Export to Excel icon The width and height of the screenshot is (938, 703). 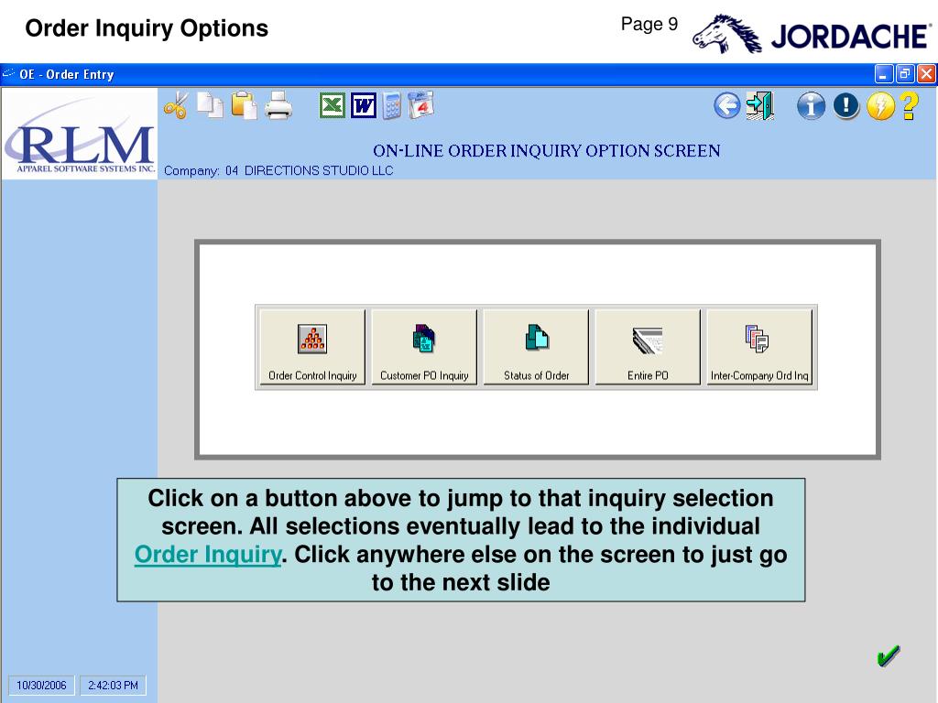pyautogui.click(x=332, y=106)
